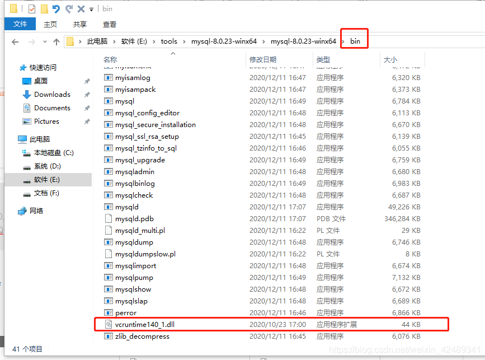Image resolution: width=485 pixels, height=360 pixels.
Task: Click the Properties checkmark icon in quick access toolbar
Action: [x=31, y=8]
